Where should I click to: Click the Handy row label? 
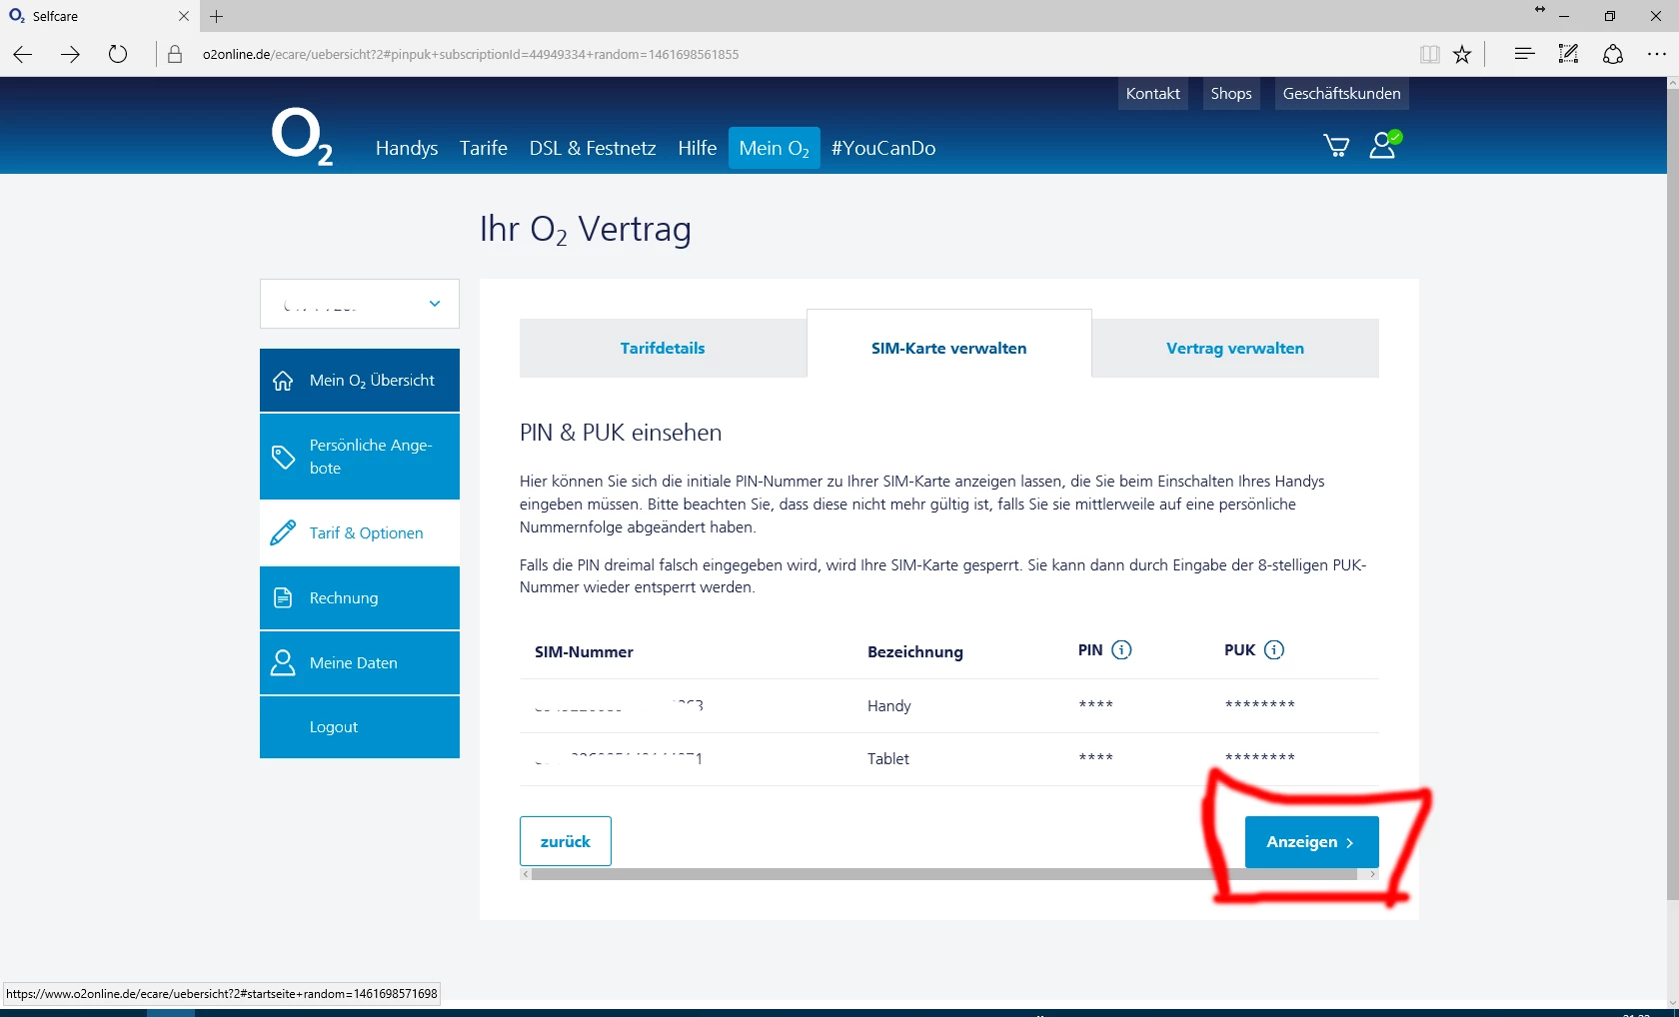[x=889, y=705]
